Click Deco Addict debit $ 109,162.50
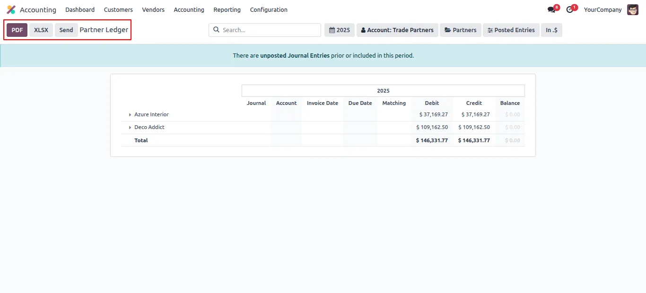This screenshot has width=646, height=293. coord(432,127)
